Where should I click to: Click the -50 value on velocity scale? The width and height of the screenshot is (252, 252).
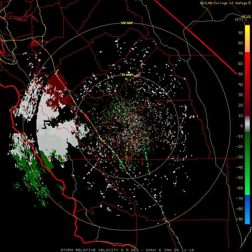[x=239, y=178]
